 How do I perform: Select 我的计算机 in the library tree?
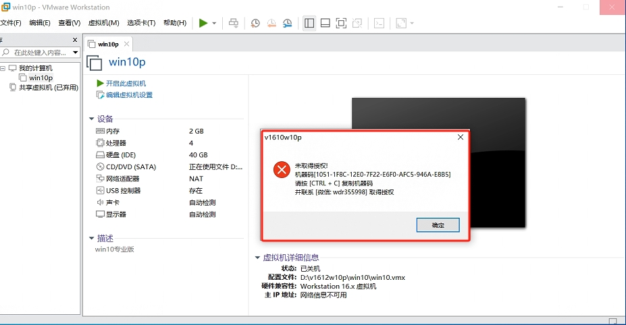click(36, 68)
